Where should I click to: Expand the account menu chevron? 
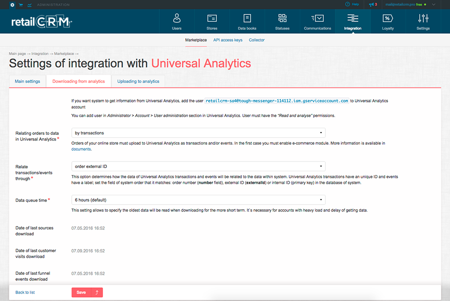click(x=434, y=4)
